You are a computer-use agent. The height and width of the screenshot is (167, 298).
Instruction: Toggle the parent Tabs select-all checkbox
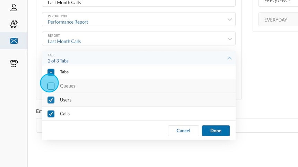pos(51,72)
